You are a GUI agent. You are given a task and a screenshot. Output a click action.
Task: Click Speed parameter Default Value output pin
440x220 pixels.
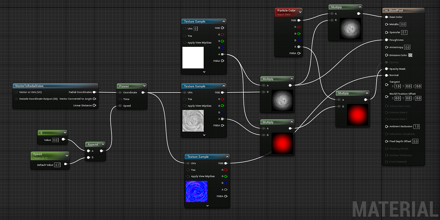(65, 165)
